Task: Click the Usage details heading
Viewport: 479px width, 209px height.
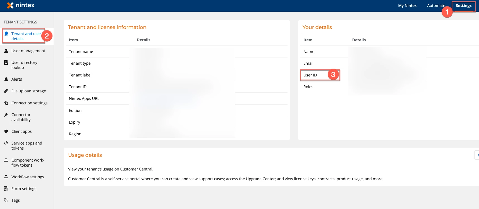Action: click(85, 155)
